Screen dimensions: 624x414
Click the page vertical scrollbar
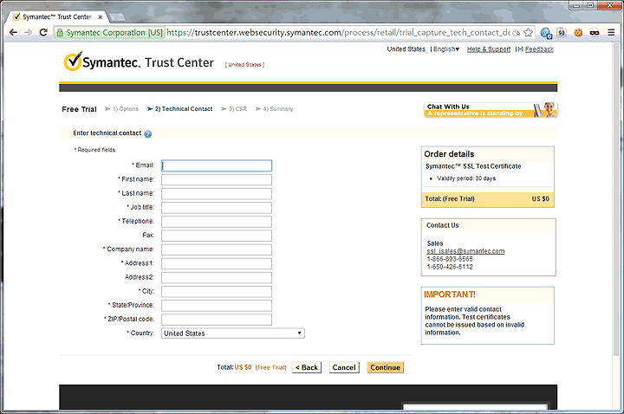pos(616,199)
